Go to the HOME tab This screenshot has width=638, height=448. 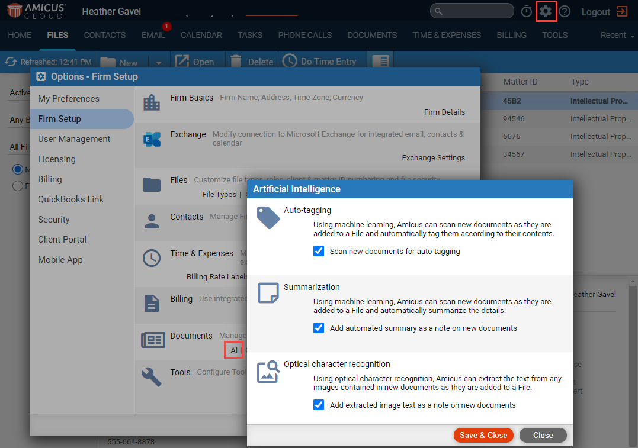click(20, 35)
